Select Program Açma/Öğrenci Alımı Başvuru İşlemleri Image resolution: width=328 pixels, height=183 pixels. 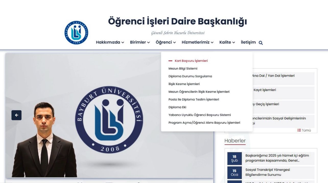point(204,123)
